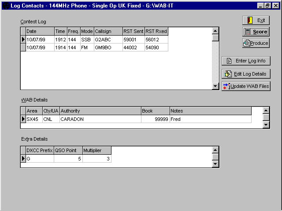
Task: Click RST Rxed cell 54090
Action: point(156,47)
